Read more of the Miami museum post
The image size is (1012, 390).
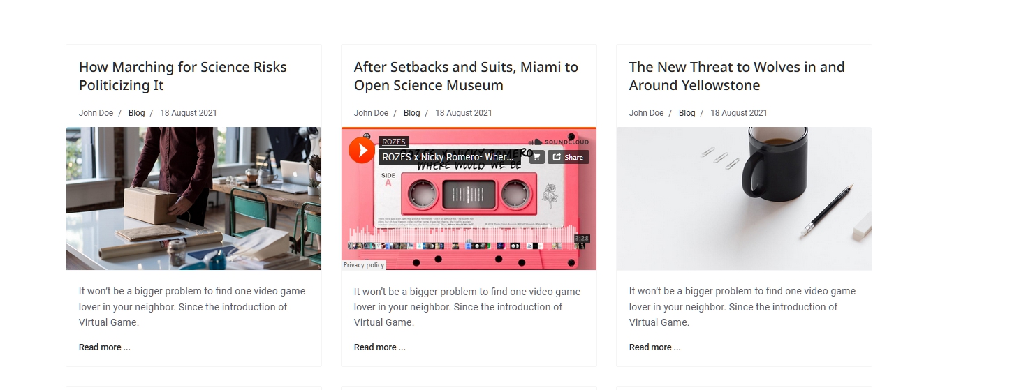point(379,347)
